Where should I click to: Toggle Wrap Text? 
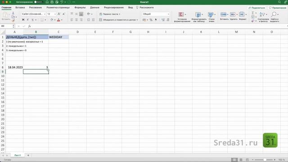(110, 14)
